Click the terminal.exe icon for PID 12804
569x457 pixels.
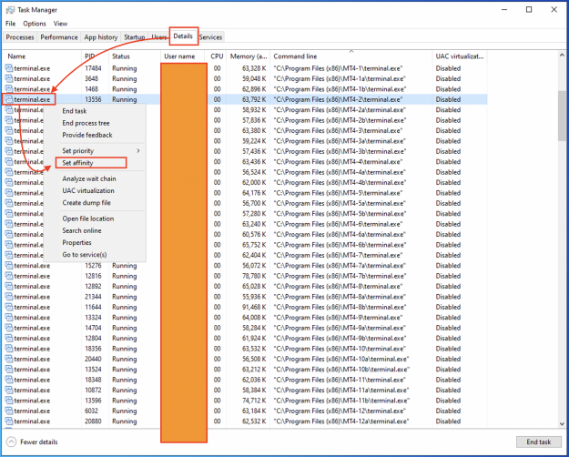click(x=9, y=339)
